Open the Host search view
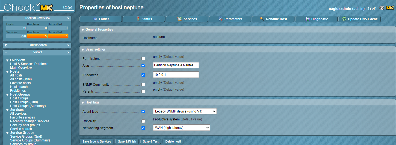 [19, 87]
